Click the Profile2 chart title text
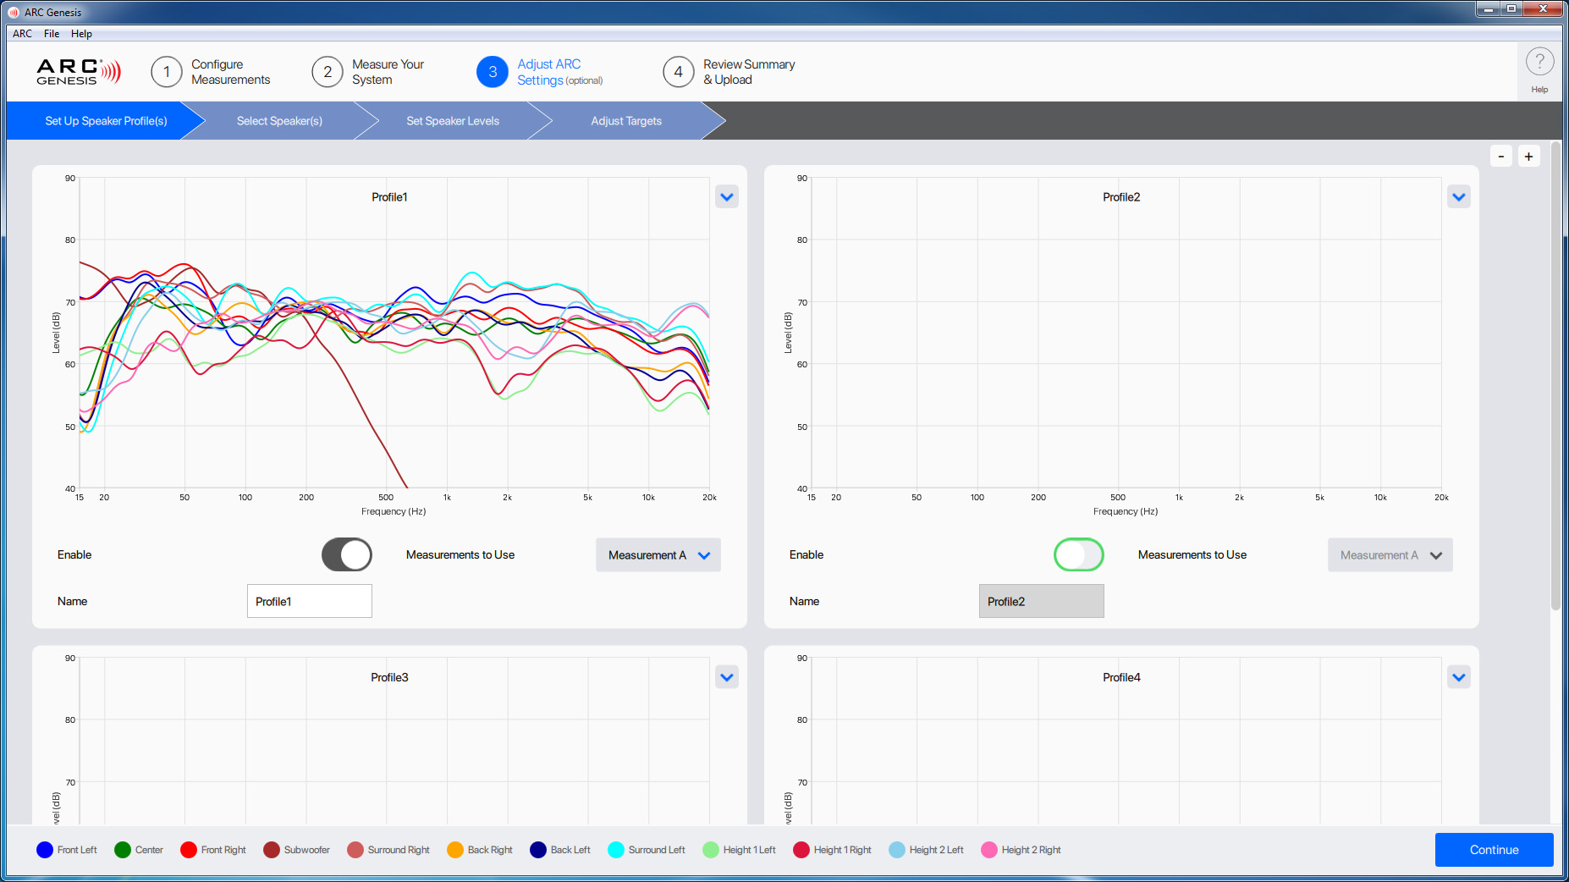The image size is (1569, 882). 1121,197
